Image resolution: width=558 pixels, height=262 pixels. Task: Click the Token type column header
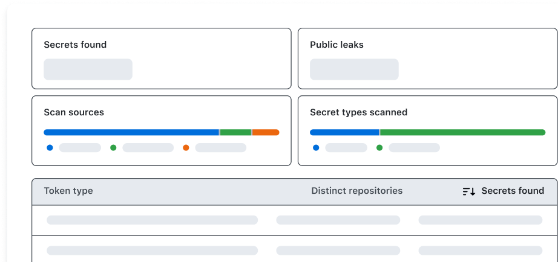tap(68, 191)
